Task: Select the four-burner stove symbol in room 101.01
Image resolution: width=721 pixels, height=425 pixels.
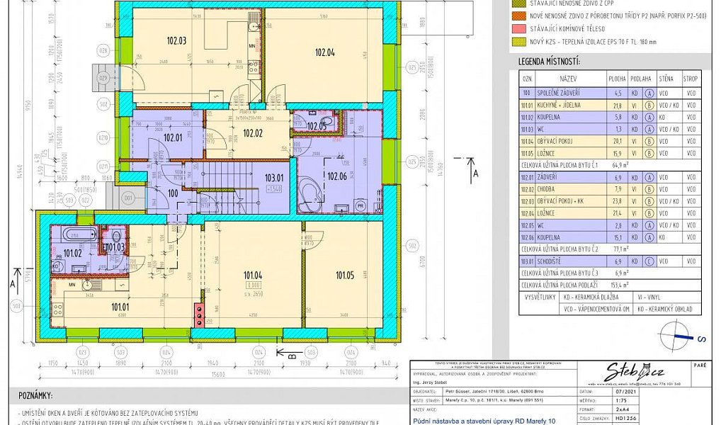Action: click(x=58, y=308)
